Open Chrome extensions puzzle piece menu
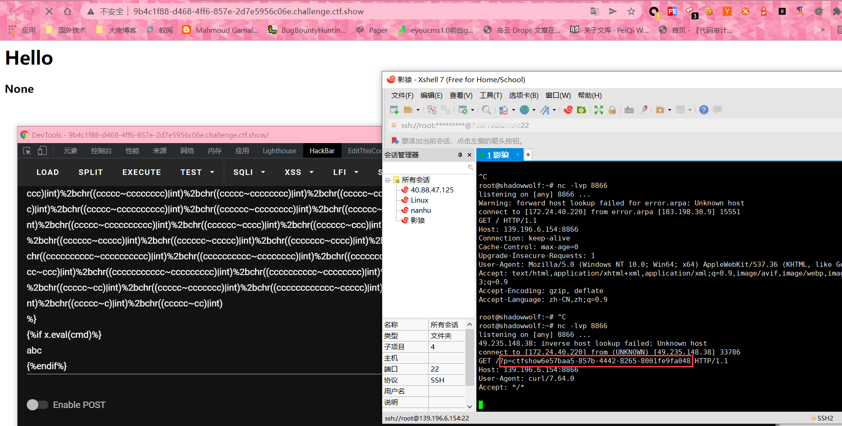The height and width of the screenshot is (426, 842). 836,12
